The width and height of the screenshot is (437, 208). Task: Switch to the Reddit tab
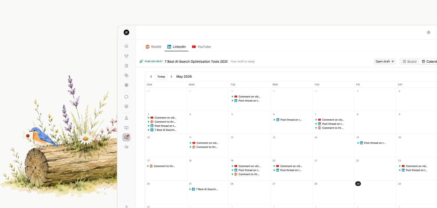[x=153, y=47]
